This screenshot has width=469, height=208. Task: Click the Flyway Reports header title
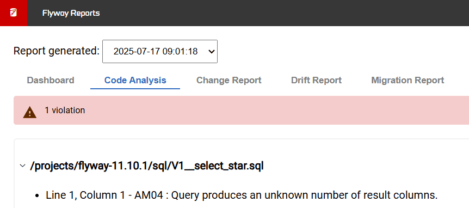point(71,13)
